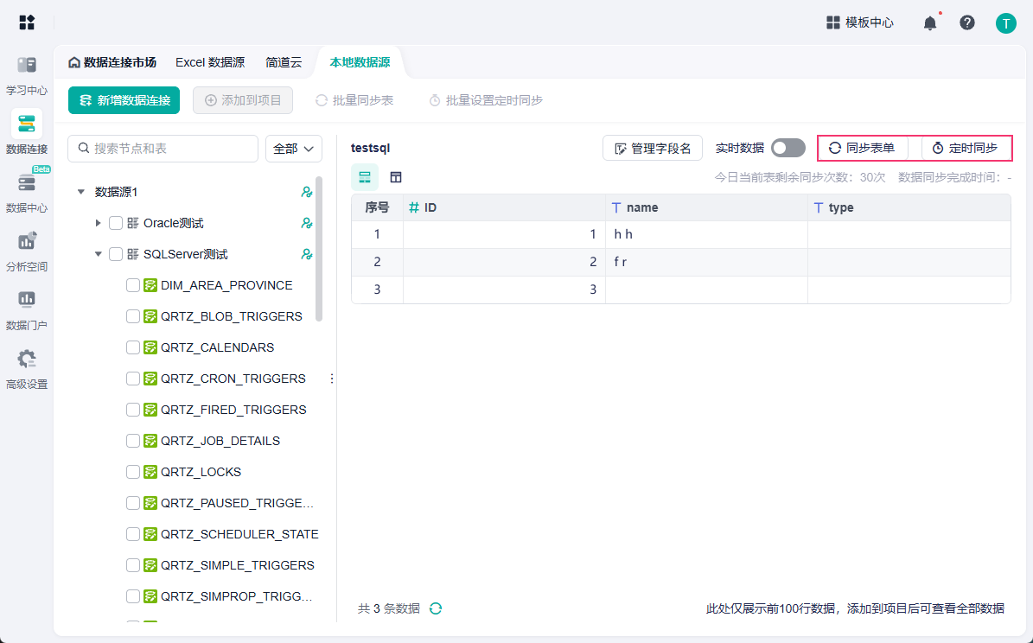Screen dimensions: 1033x643
Task: Switch to the list preview view icon
Action: (364, 177)
